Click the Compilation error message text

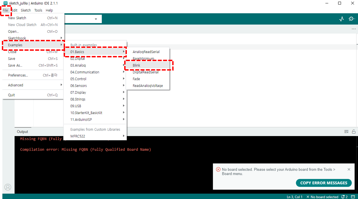click(x=85, y=150)
